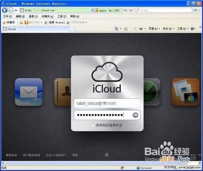Open the 帮助 menu
The image size is (203, 171).
pyautogui.click(x=75, y=16)
